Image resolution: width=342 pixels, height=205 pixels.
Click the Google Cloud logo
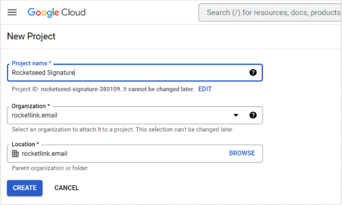click(x=57, y=12)
